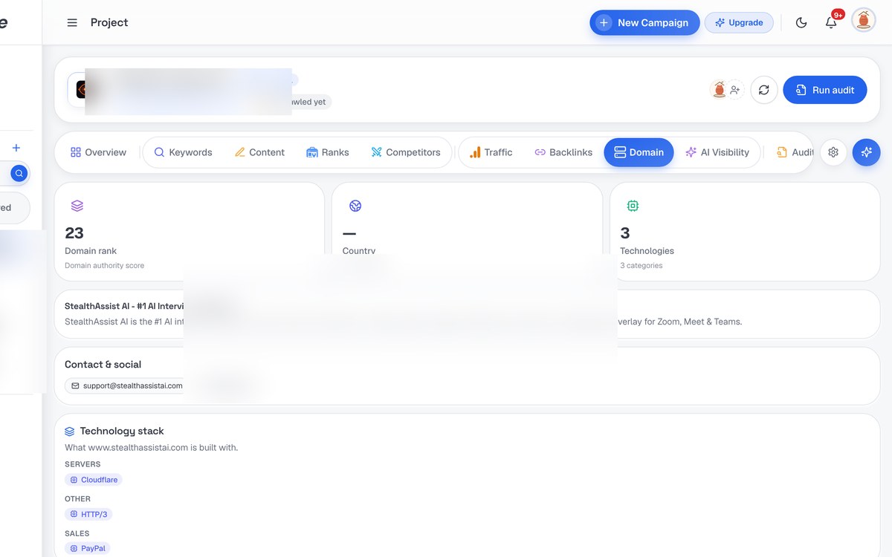The image size is (892, 557).
Task: Switch to the Keywords tab
Action: pyautogui.click(x=183, y=152)
